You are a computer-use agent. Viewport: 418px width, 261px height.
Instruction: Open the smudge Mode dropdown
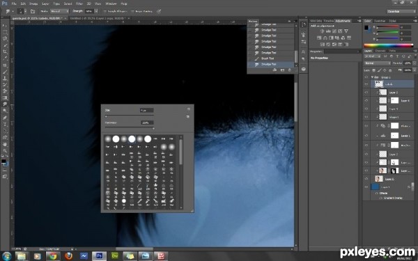[59, 11]
